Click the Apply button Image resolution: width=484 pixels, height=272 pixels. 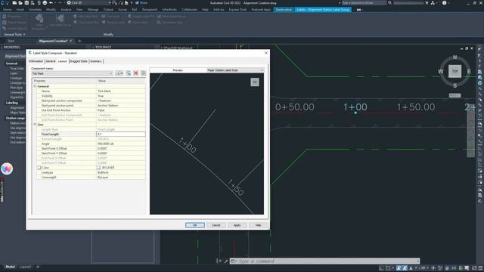[x=237, y=225]
